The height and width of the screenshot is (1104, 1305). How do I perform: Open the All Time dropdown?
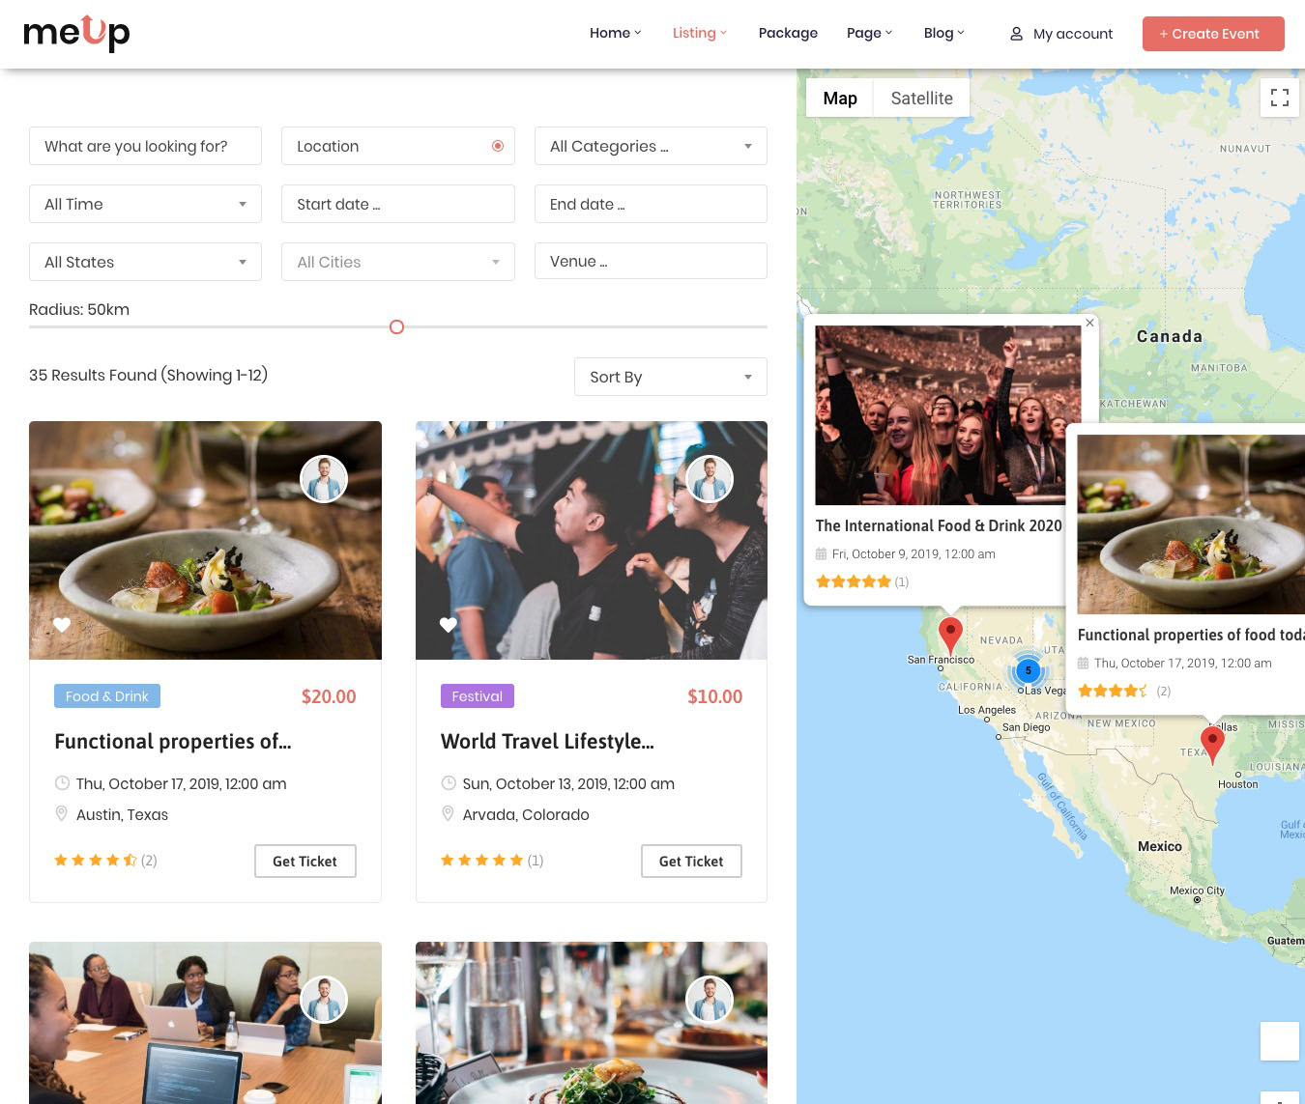pos(145,204)
